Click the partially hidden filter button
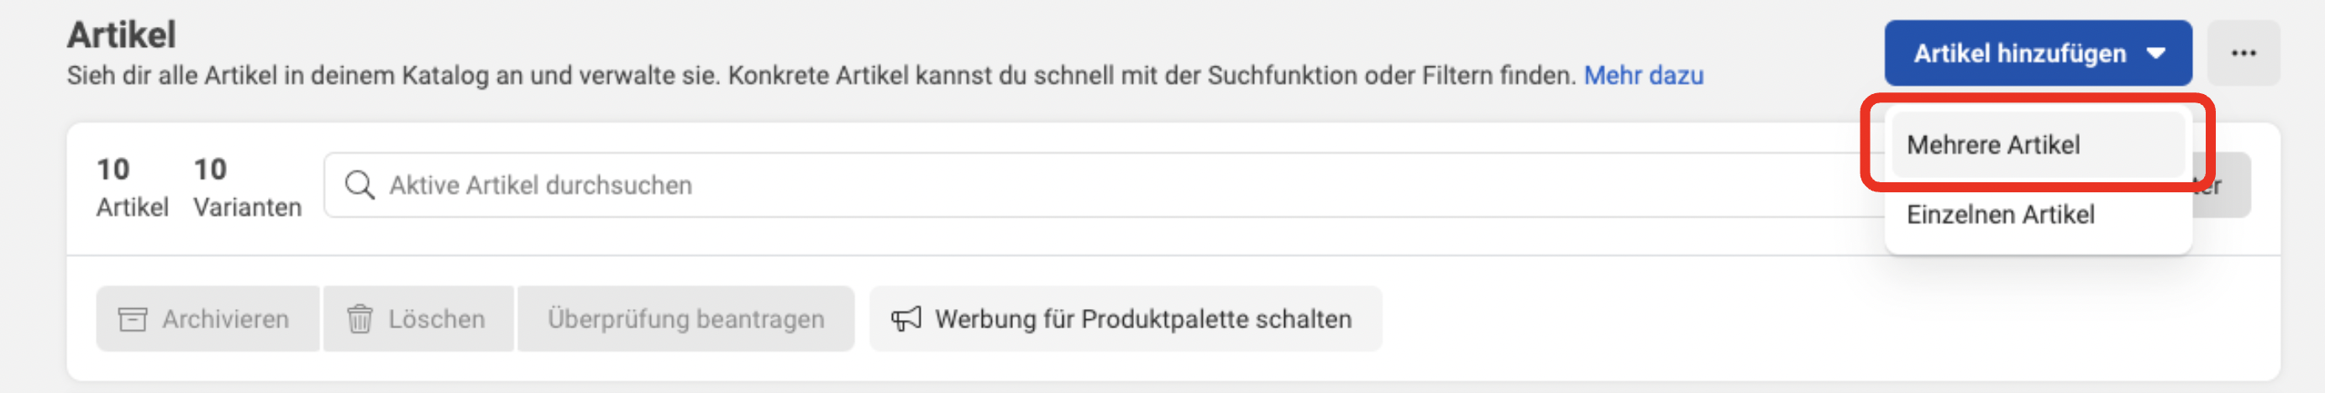2325x393 pixels. coord(2224,185)
